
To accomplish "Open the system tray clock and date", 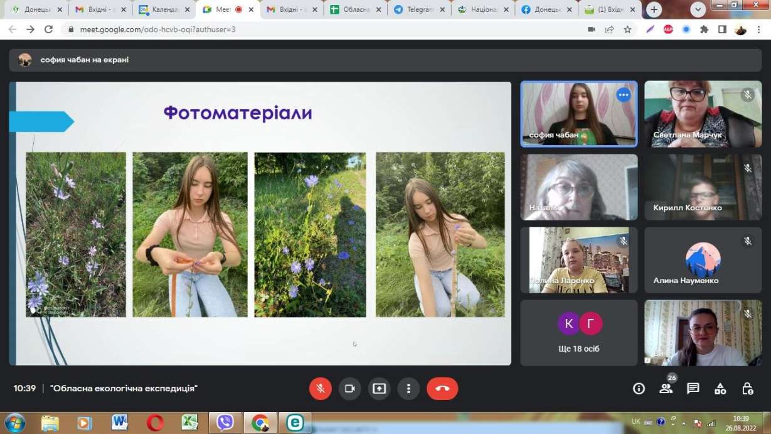I will point(741,423).
